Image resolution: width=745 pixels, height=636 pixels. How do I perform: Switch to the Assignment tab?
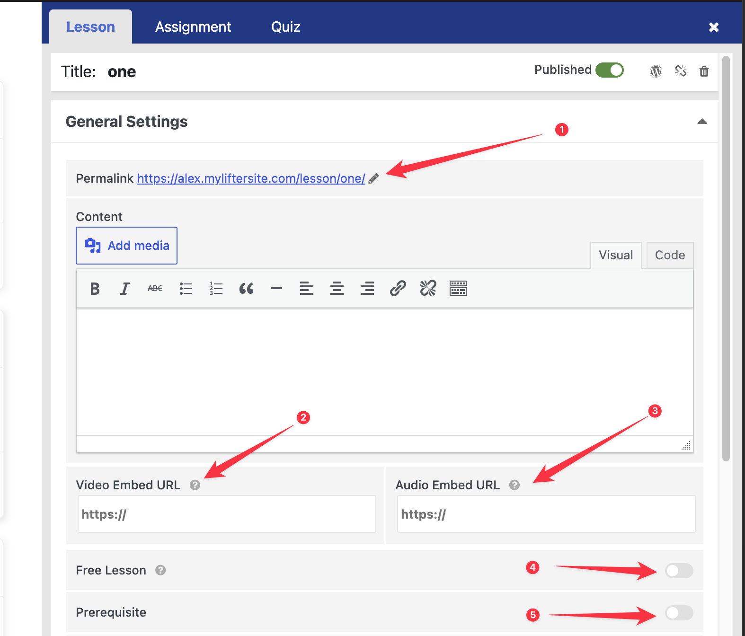[193, 27]
